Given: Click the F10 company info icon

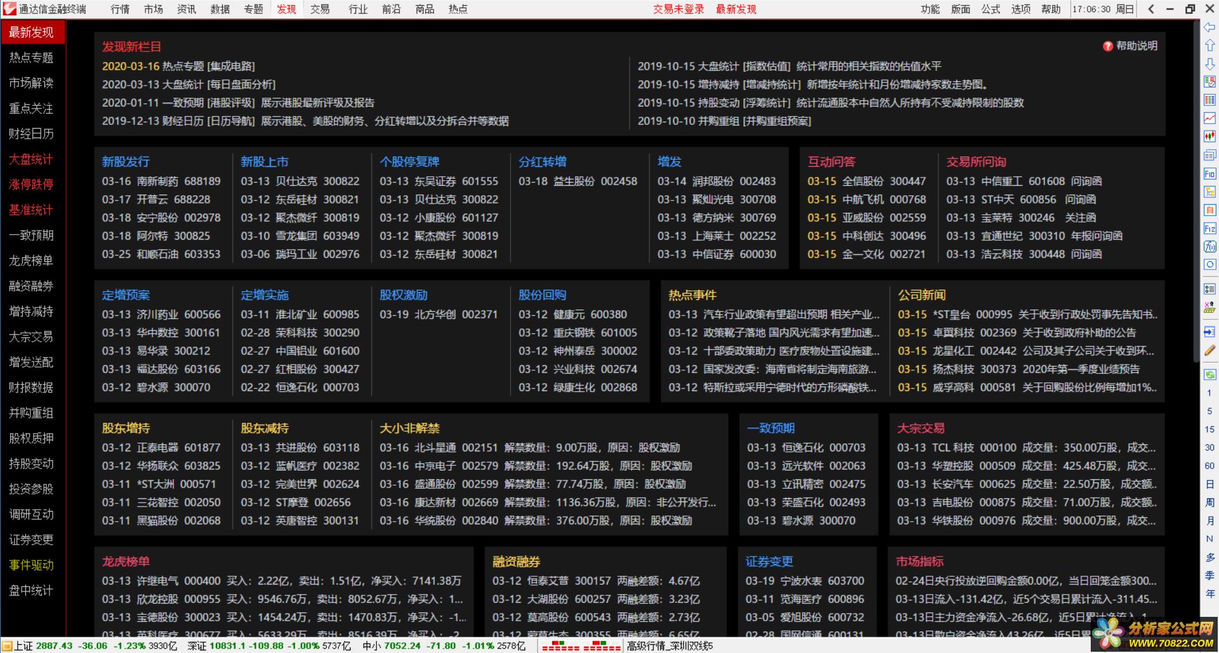Looking at the screenshot, I should 1209,174.
